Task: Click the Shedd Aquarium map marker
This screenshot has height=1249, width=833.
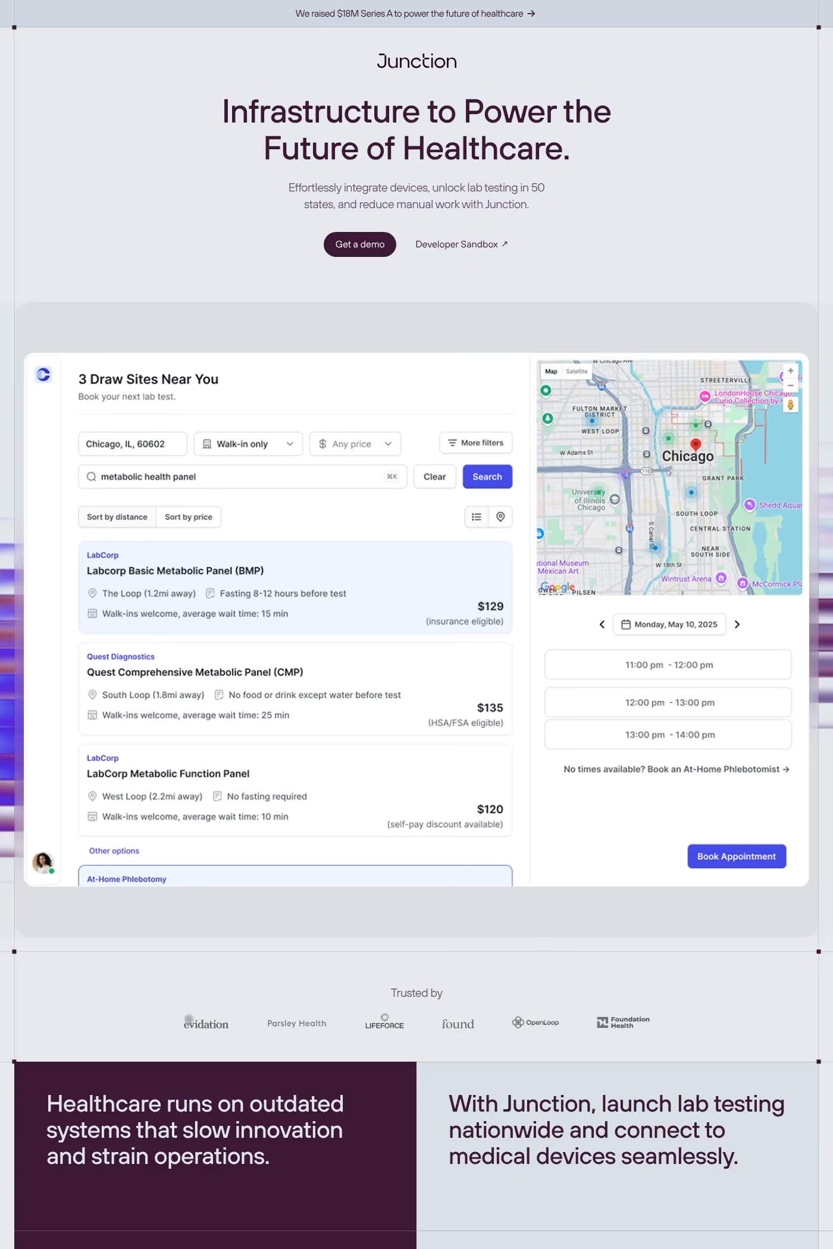Action: click(750, 504)
